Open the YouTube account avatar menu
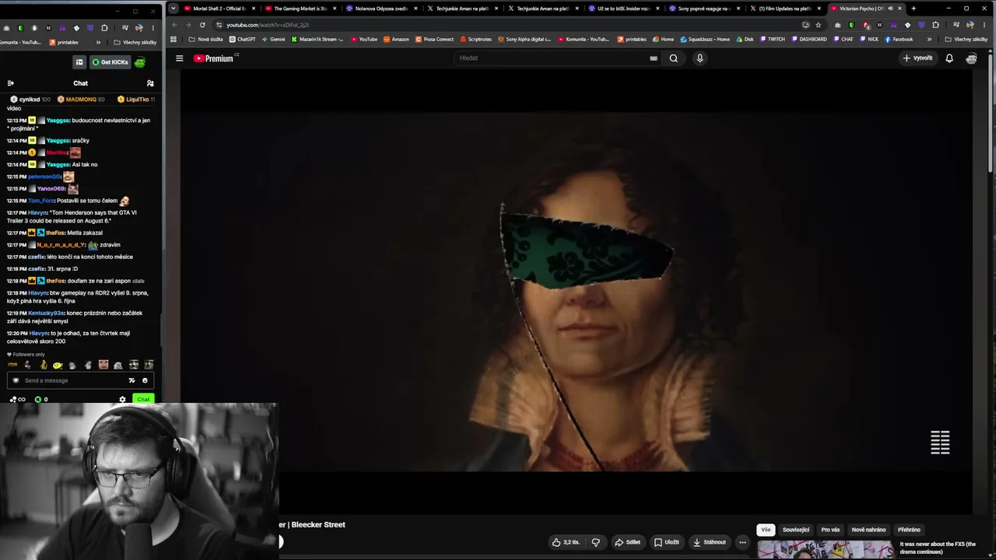The height and width of the screenshot is (560, 996). 972,58
